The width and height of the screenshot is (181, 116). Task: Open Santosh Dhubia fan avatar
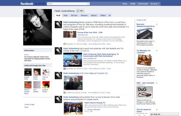click(46, 85)
